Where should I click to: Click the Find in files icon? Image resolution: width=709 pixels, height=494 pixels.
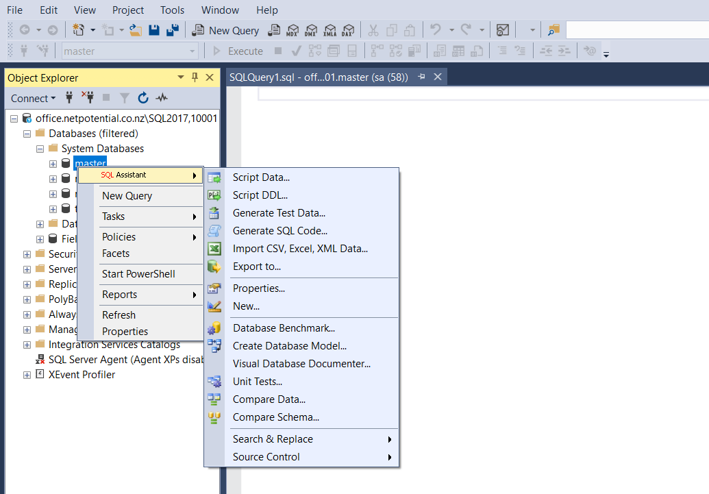coord(553,30)
